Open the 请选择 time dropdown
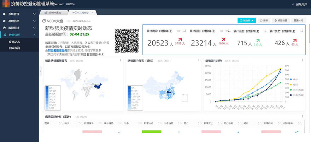Screen dimensions: 311x142 247,20
